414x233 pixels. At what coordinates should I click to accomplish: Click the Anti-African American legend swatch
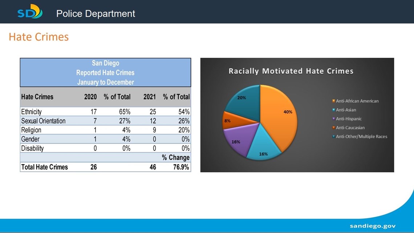(334, 101)
